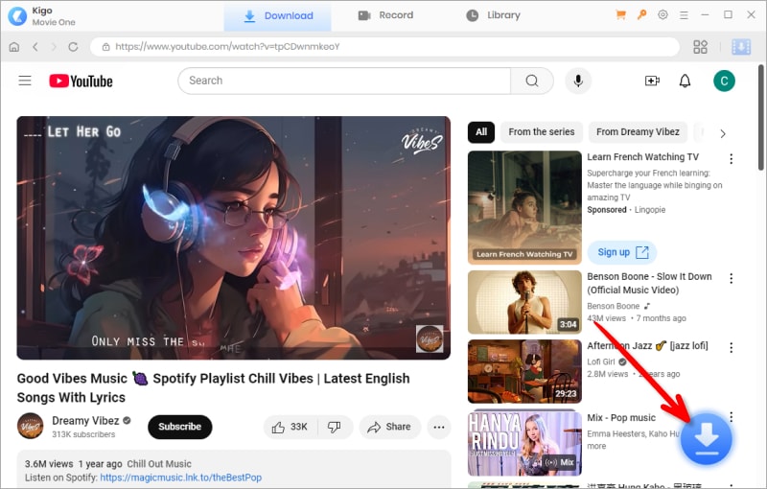Click the URL address field

[x=385, y=47]
